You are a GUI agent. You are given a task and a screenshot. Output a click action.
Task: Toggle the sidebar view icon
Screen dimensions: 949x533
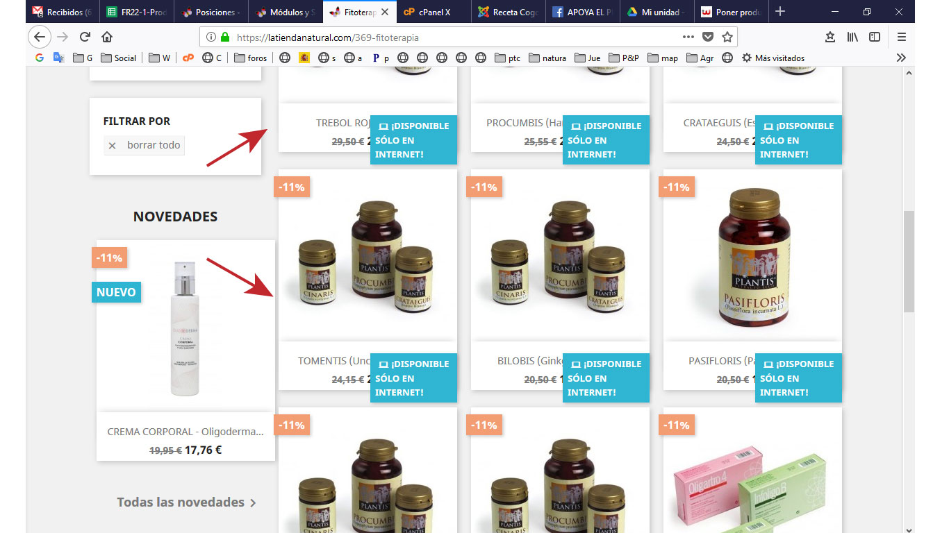tap(875, 37)
